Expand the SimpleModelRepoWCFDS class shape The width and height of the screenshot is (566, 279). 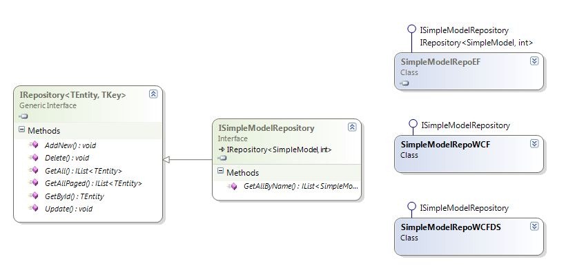(534, 227)
